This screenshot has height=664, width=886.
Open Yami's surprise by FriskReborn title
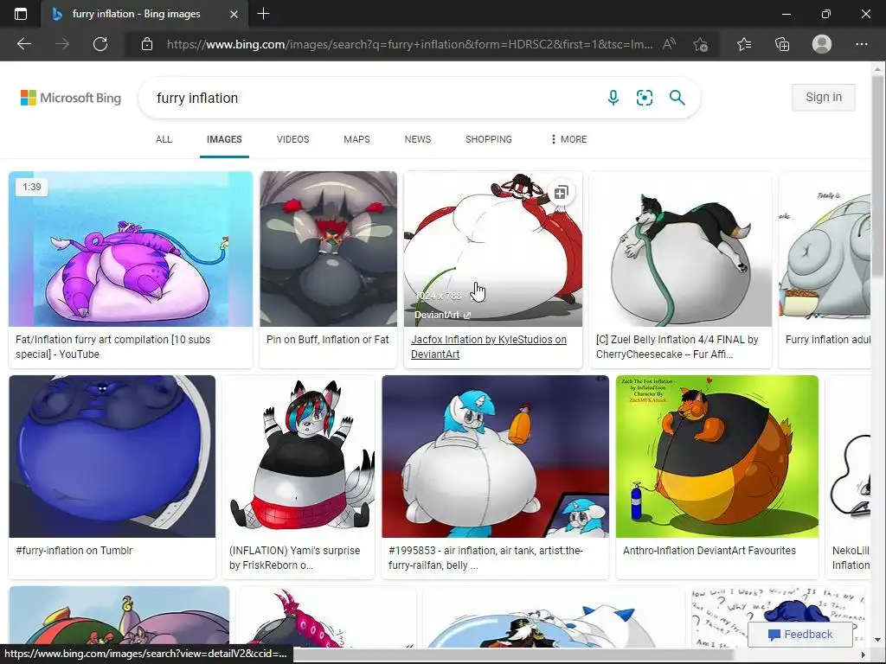click(x=294, y=558)
